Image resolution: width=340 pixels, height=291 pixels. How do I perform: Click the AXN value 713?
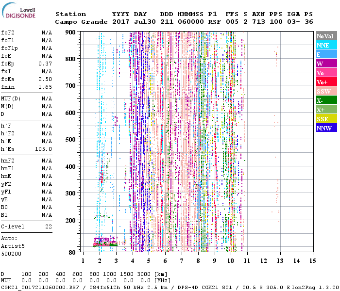click(258, 22)
